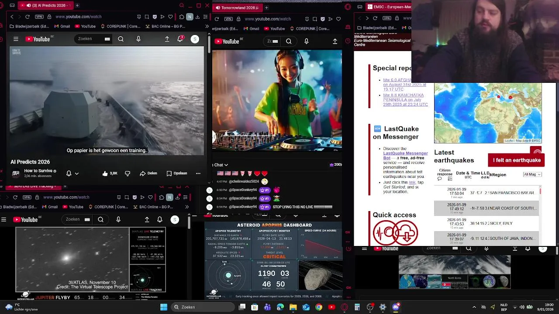The image size is (559, 314).
Task: Open the All Mag dropdown on EMSC page
Action: click(x=532, y=174)
